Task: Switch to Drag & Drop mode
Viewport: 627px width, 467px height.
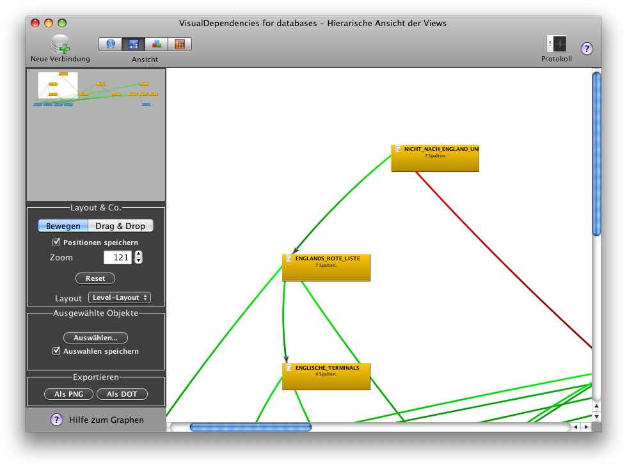Action: (x=120, y=226)
